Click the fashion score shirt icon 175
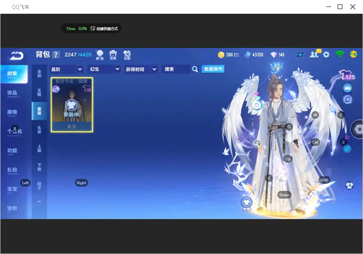Screen dimensions: 363x254 click(347, 75)
